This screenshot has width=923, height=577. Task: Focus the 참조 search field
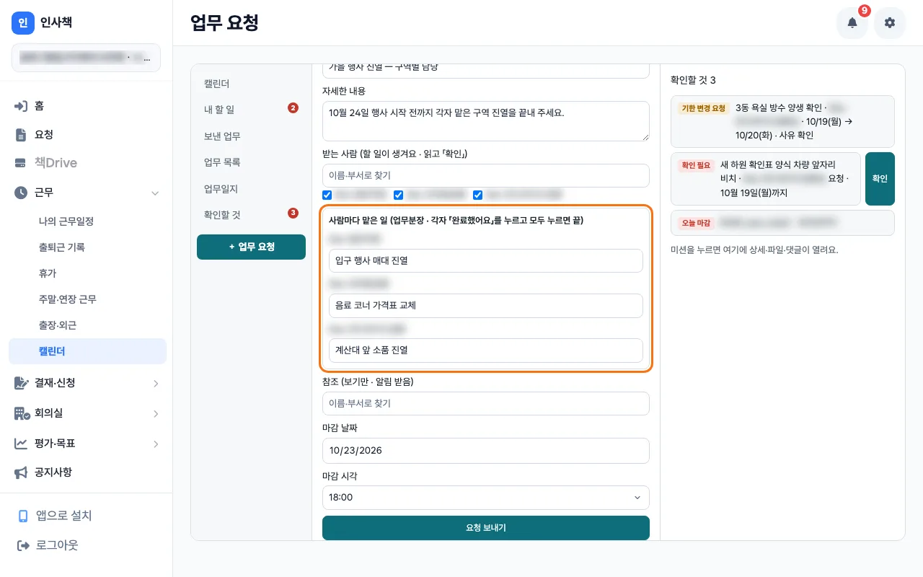point(486,404)
